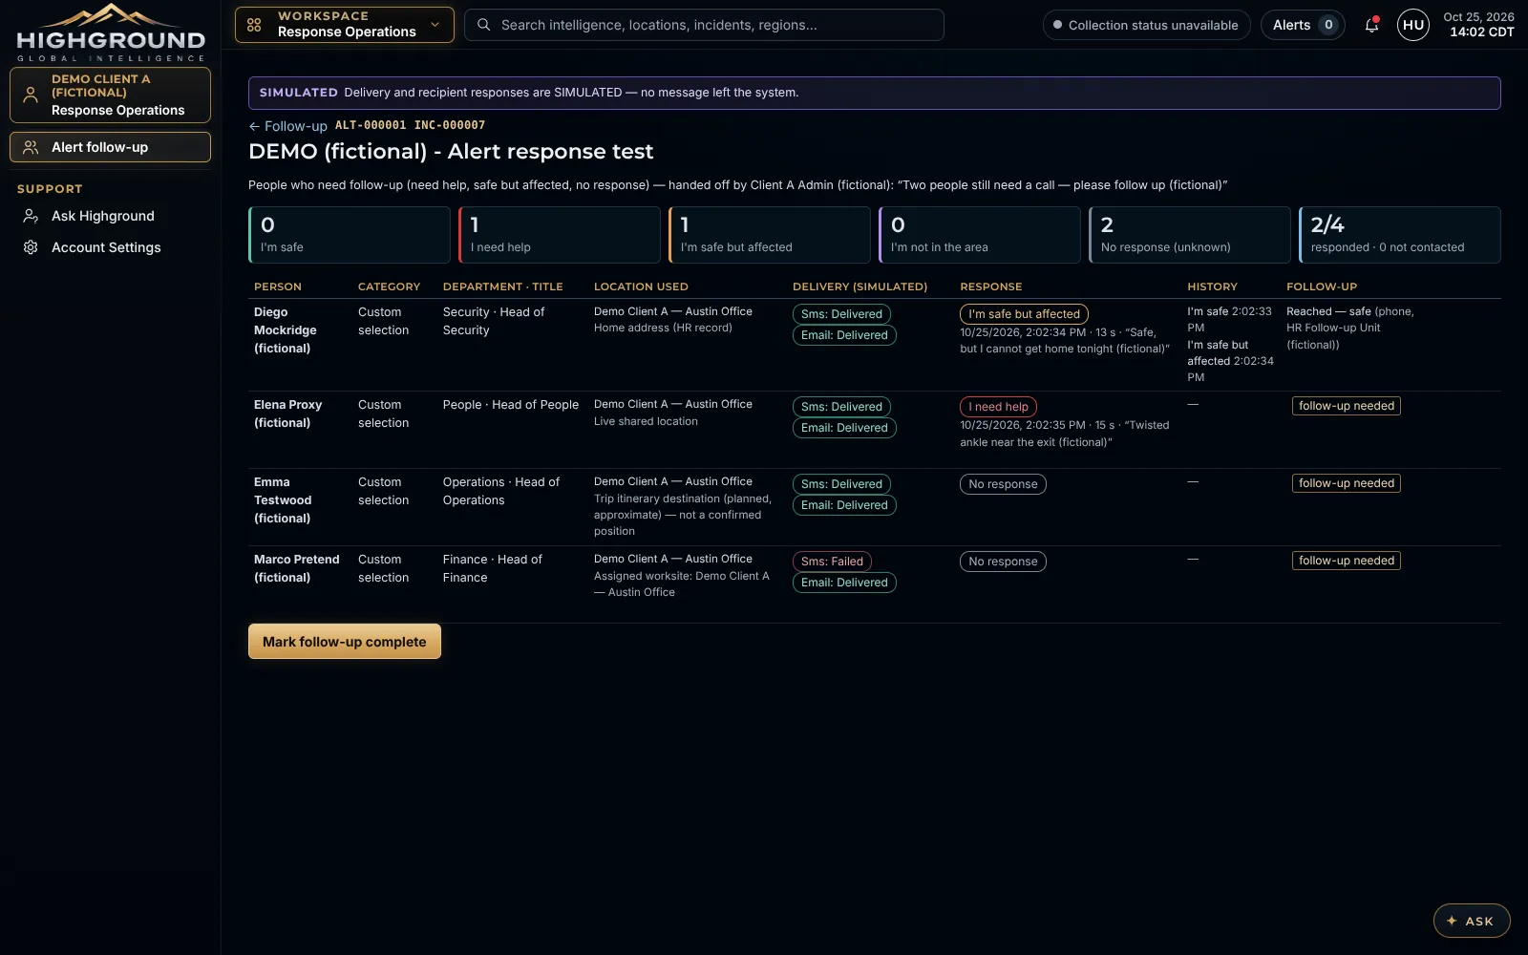
Task: Click Elena Proxy's I need help badge
Action: [x=998, y=407]
